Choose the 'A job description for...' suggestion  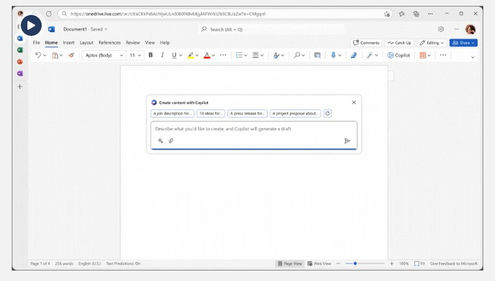point(173,114)
